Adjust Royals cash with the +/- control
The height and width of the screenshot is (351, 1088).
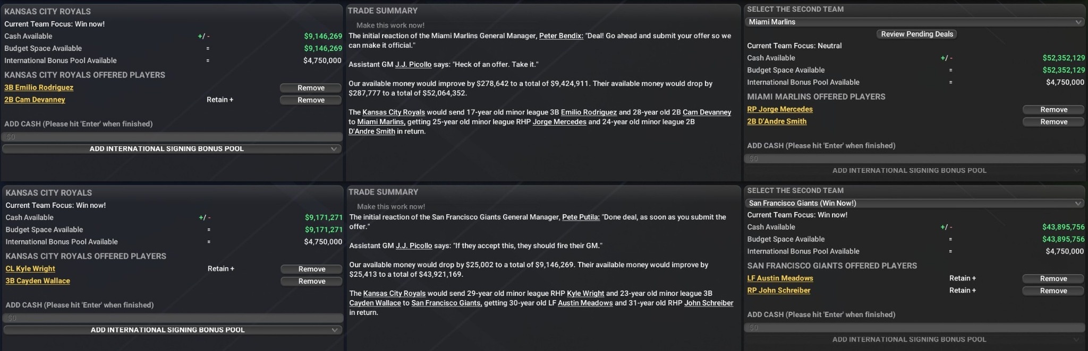point(203,36)
